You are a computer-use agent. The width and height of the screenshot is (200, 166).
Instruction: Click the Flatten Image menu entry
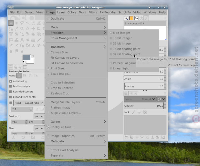[76, 108]
